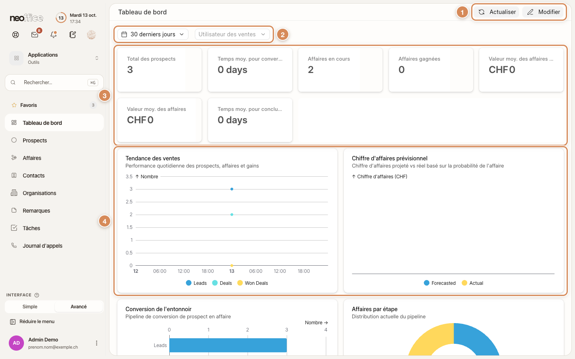Open the round profile avatar in header

91,35
